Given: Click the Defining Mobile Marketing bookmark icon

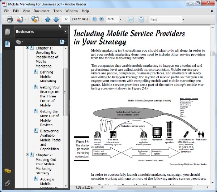Looking at the screenshot, I should tap(36, 72).
